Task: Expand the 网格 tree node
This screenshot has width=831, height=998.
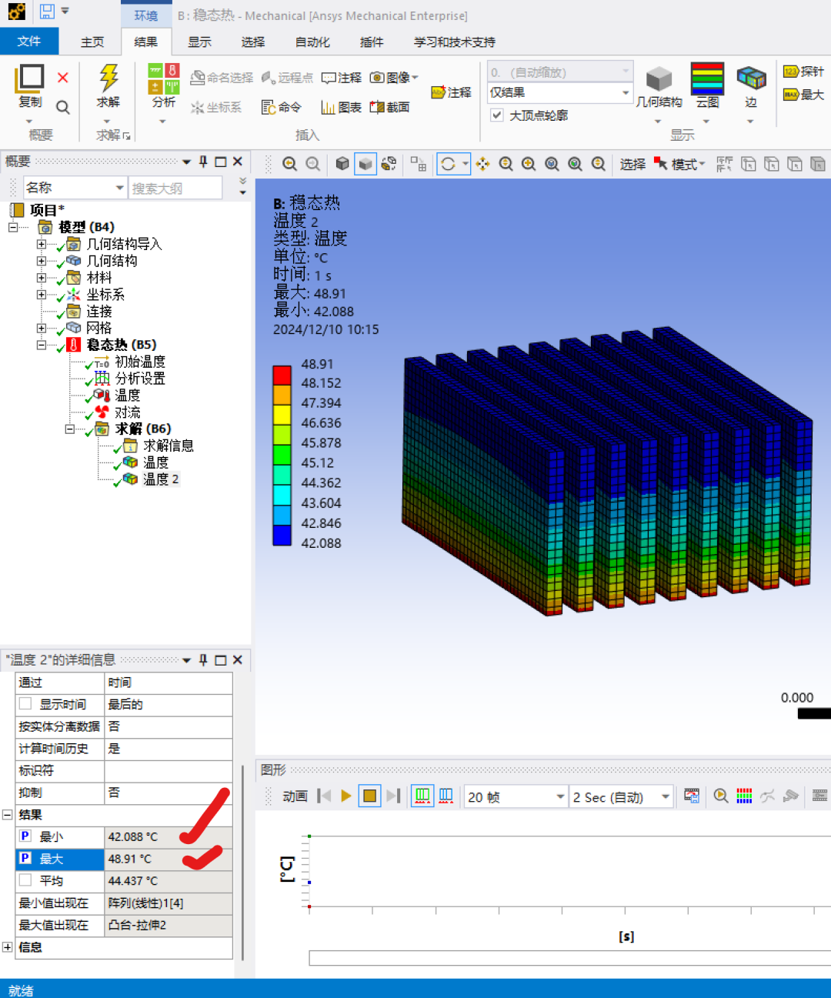Action: 42,328
